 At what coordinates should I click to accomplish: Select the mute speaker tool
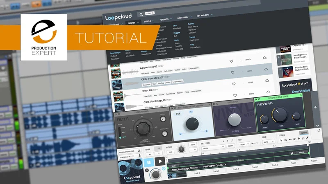coord(294,139)
